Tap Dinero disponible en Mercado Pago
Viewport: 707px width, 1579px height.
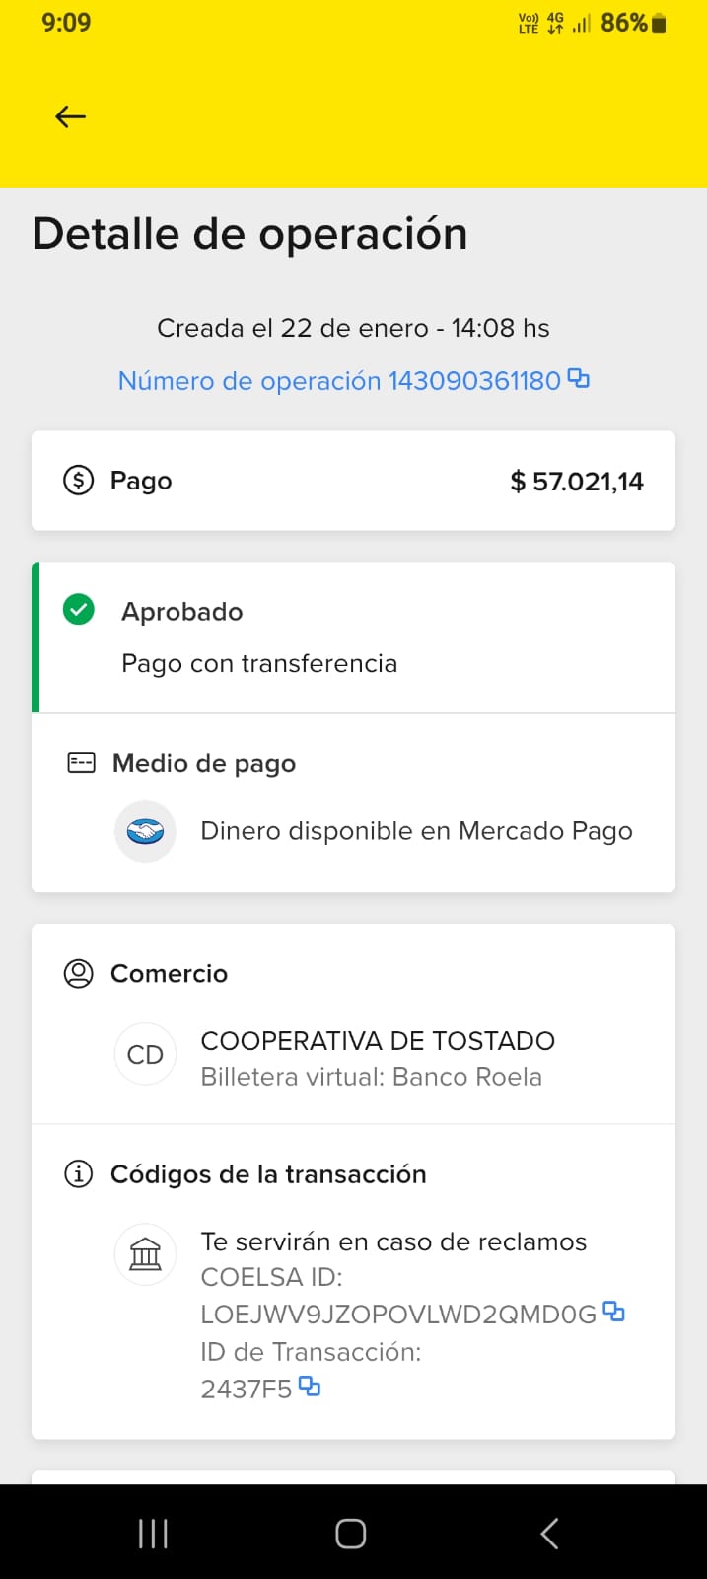(416, 831)
